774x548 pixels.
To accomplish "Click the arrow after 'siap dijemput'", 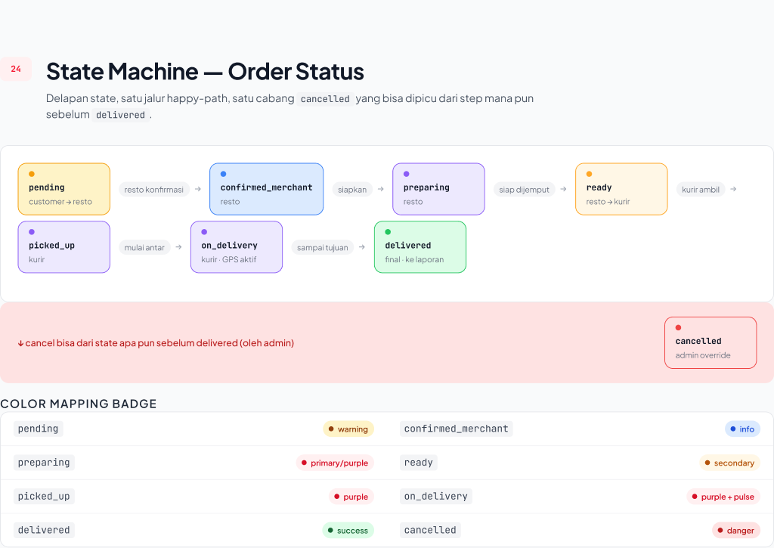I will pyautogui.click(x=563, y=189).
